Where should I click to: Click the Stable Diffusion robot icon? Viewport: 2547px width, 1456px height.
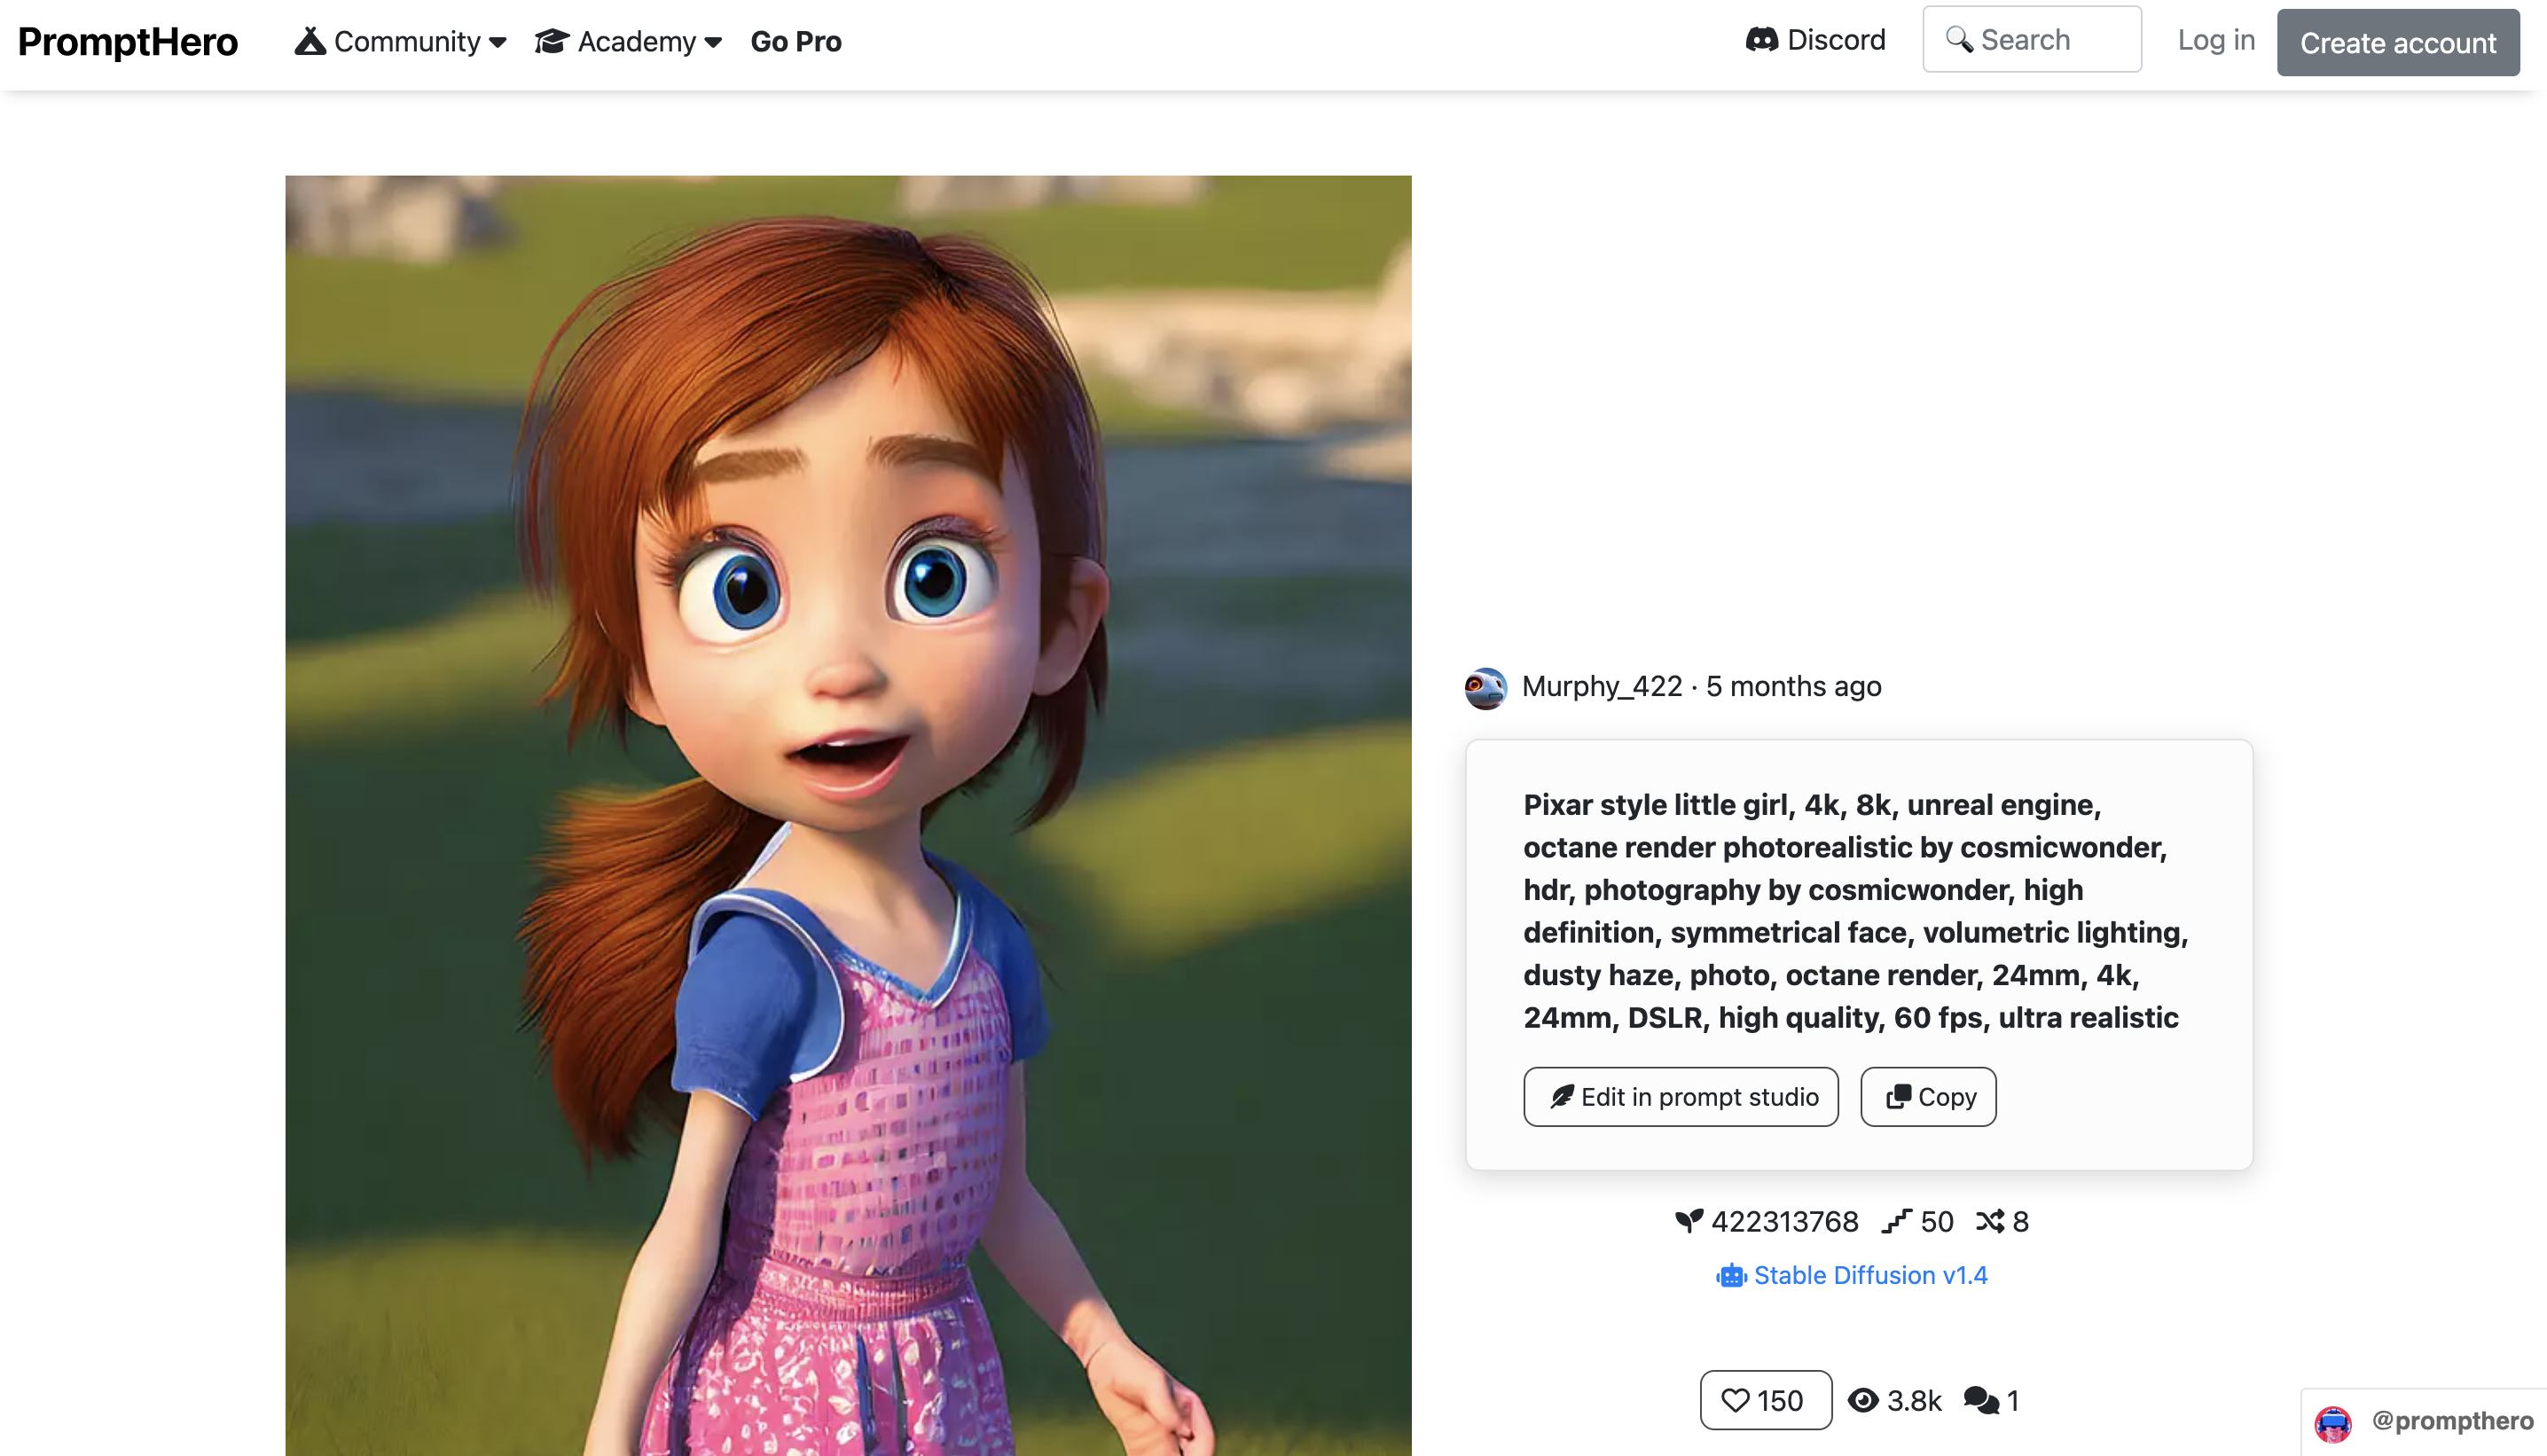[x=1731, y=1276]
